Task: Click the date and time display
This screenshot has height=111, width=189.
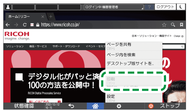Action: pos(53,106)
